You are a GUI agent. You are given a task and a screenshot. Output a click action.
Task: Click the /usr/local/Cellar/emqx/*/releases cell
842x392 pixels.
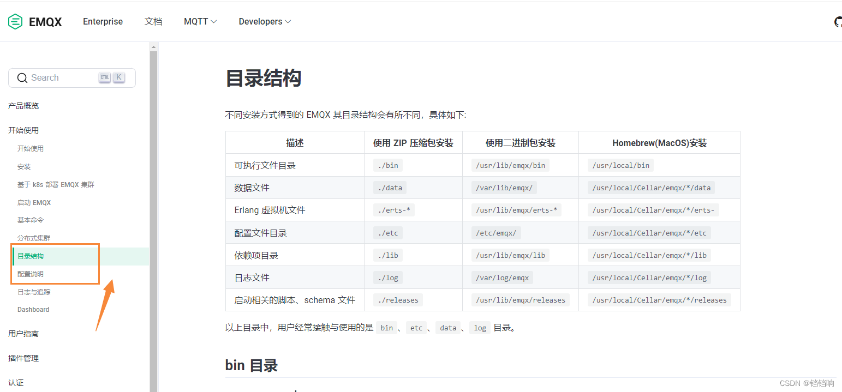pos(659,300)
